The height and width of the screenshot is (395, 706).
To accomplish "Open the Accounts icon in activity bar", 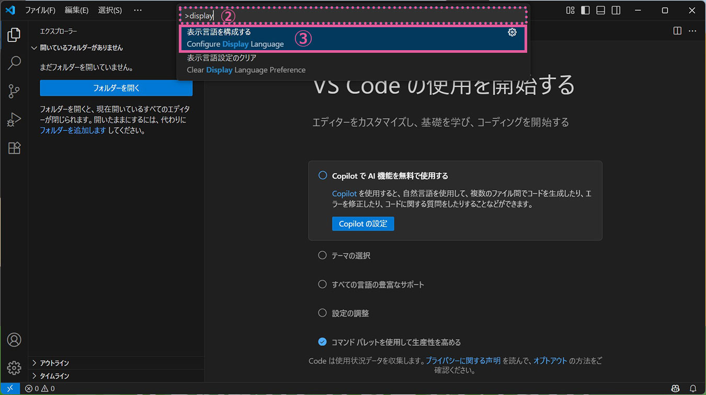I will click(x=14, y=340).
